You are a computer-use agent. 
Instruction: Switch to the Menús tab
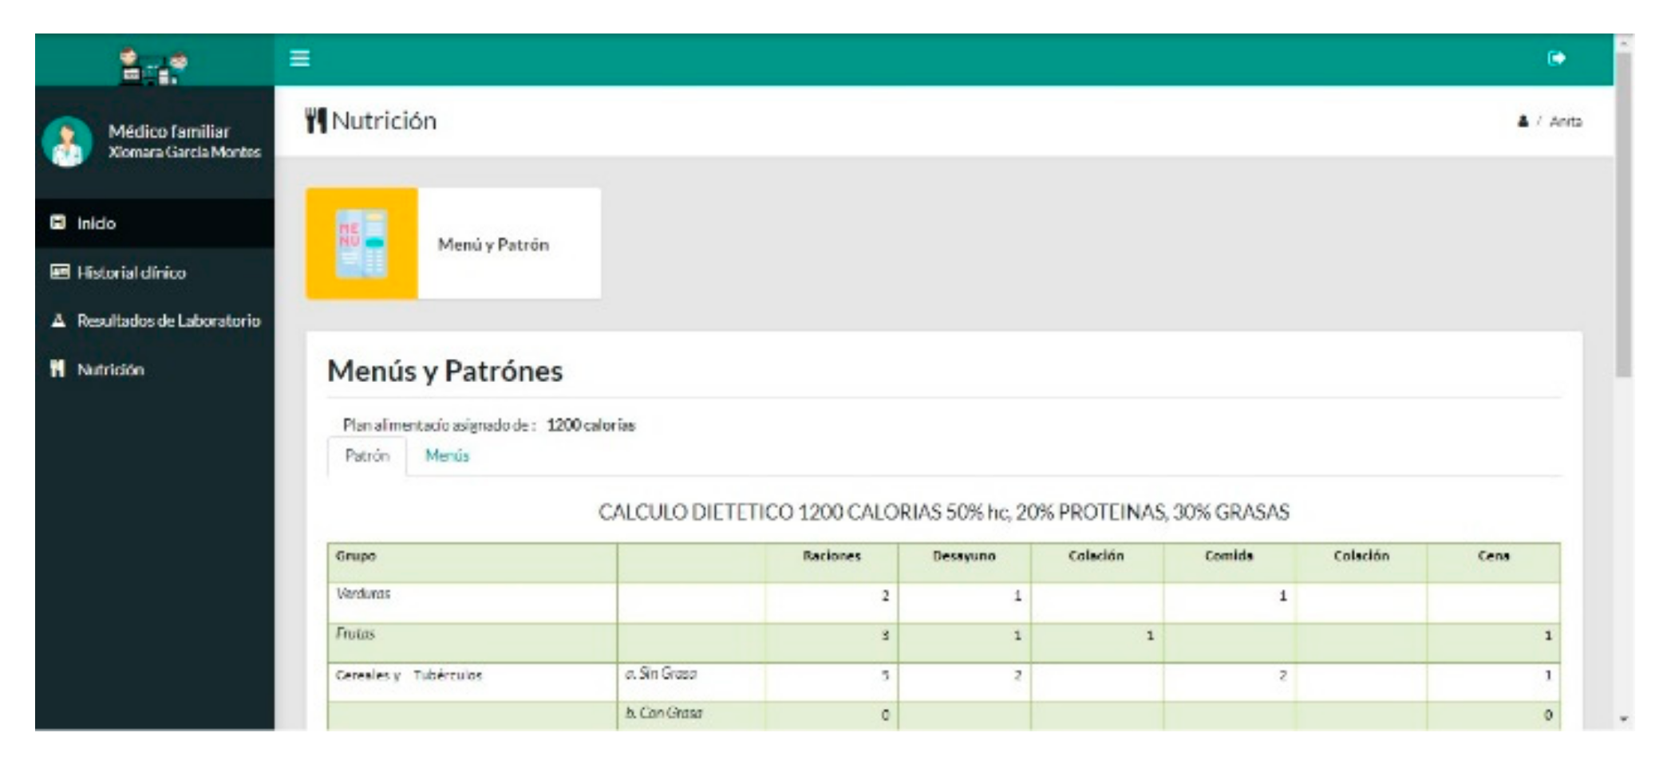(447, 455)
